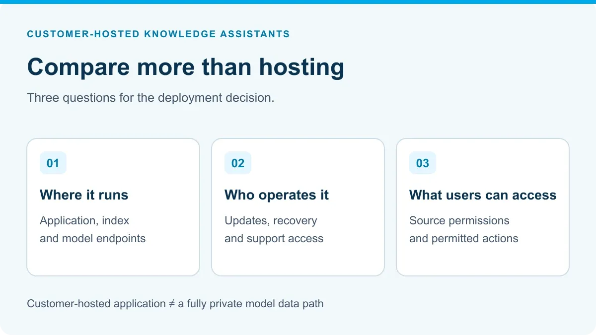Click the "Who operates it" card heading
Screen dimensions: 596x335
pos(277,195)
